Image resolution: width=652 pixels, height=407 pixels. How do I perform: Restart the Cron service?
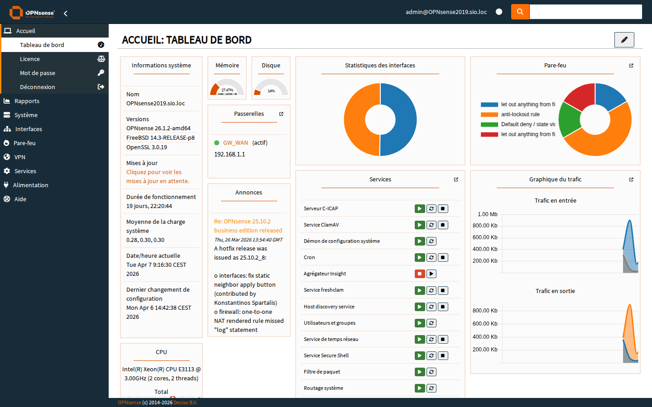coord(431,257)
